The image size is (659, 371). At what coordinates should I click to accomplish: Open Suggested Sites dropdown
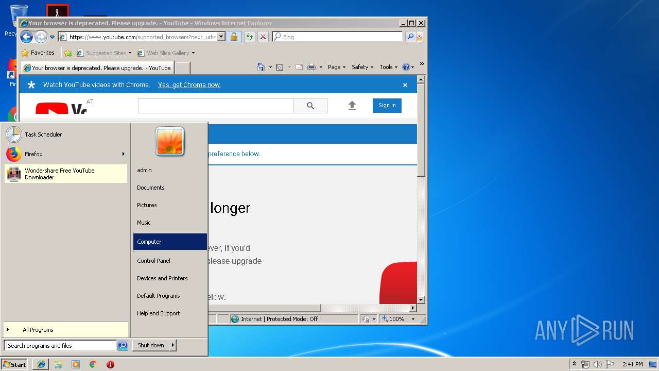pyautogui.click(x=103, y=53)
